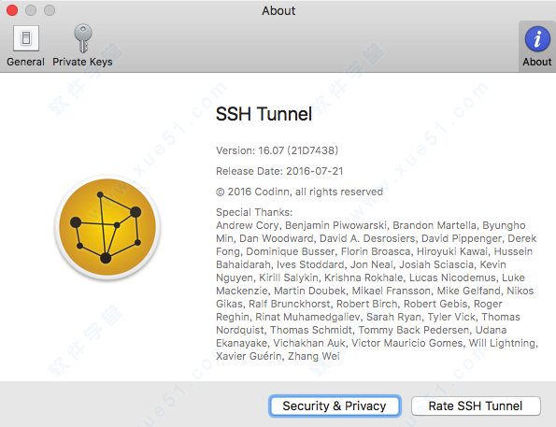The height and width of the screenshot is (427, 556).
Task: Switch to General tab via its label
Action: click(x=25, y=62)
